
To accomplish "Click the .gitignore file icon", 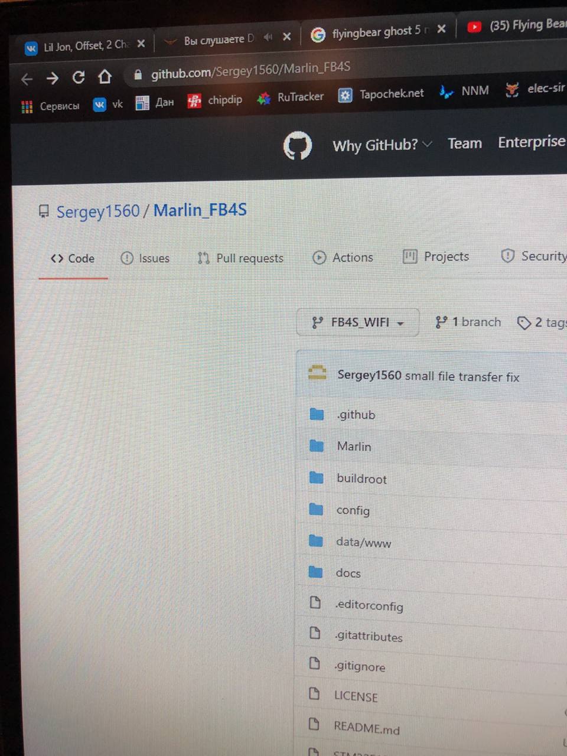I will (315, 663).
